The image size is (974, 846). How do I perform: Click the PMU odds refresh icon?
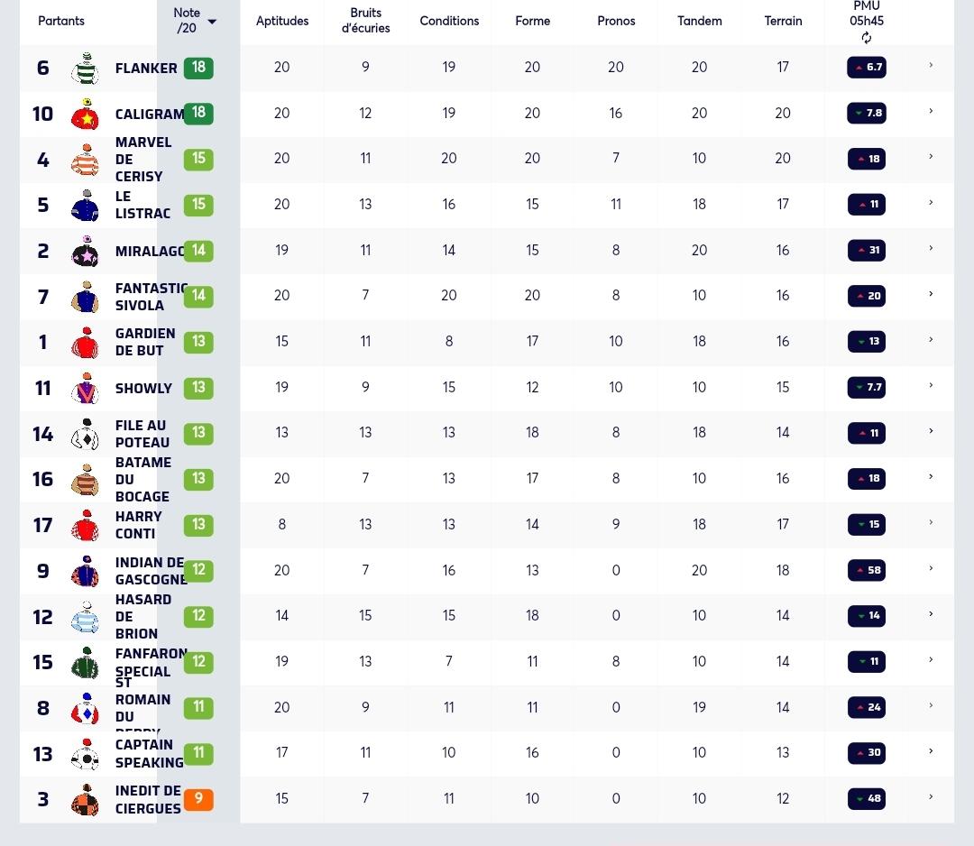867,38
